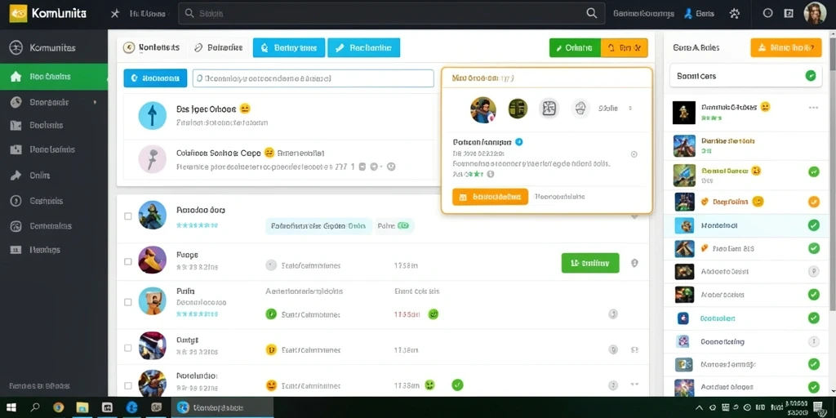836x418 pixels.
Task: Open the Windows Start menu
Action: point(11,408)
